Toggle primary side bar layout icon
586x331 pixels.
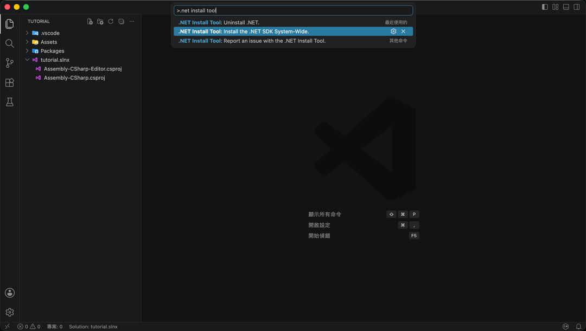[x=545, y=7]
